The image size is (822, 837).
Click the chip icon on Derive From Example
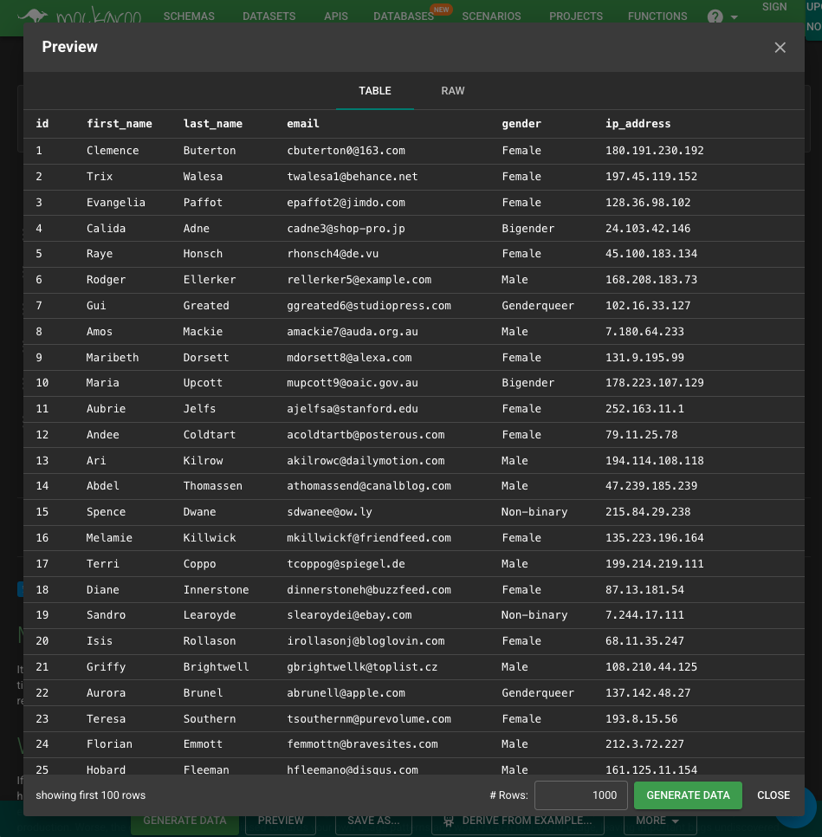tap(449, 821)
